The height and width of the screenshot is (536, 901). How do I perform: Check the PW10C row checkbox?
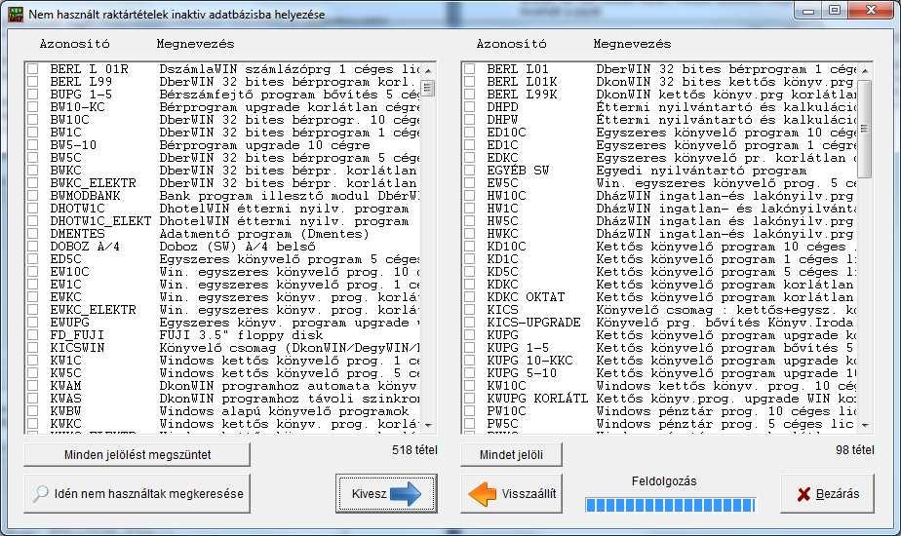(470, 410)
